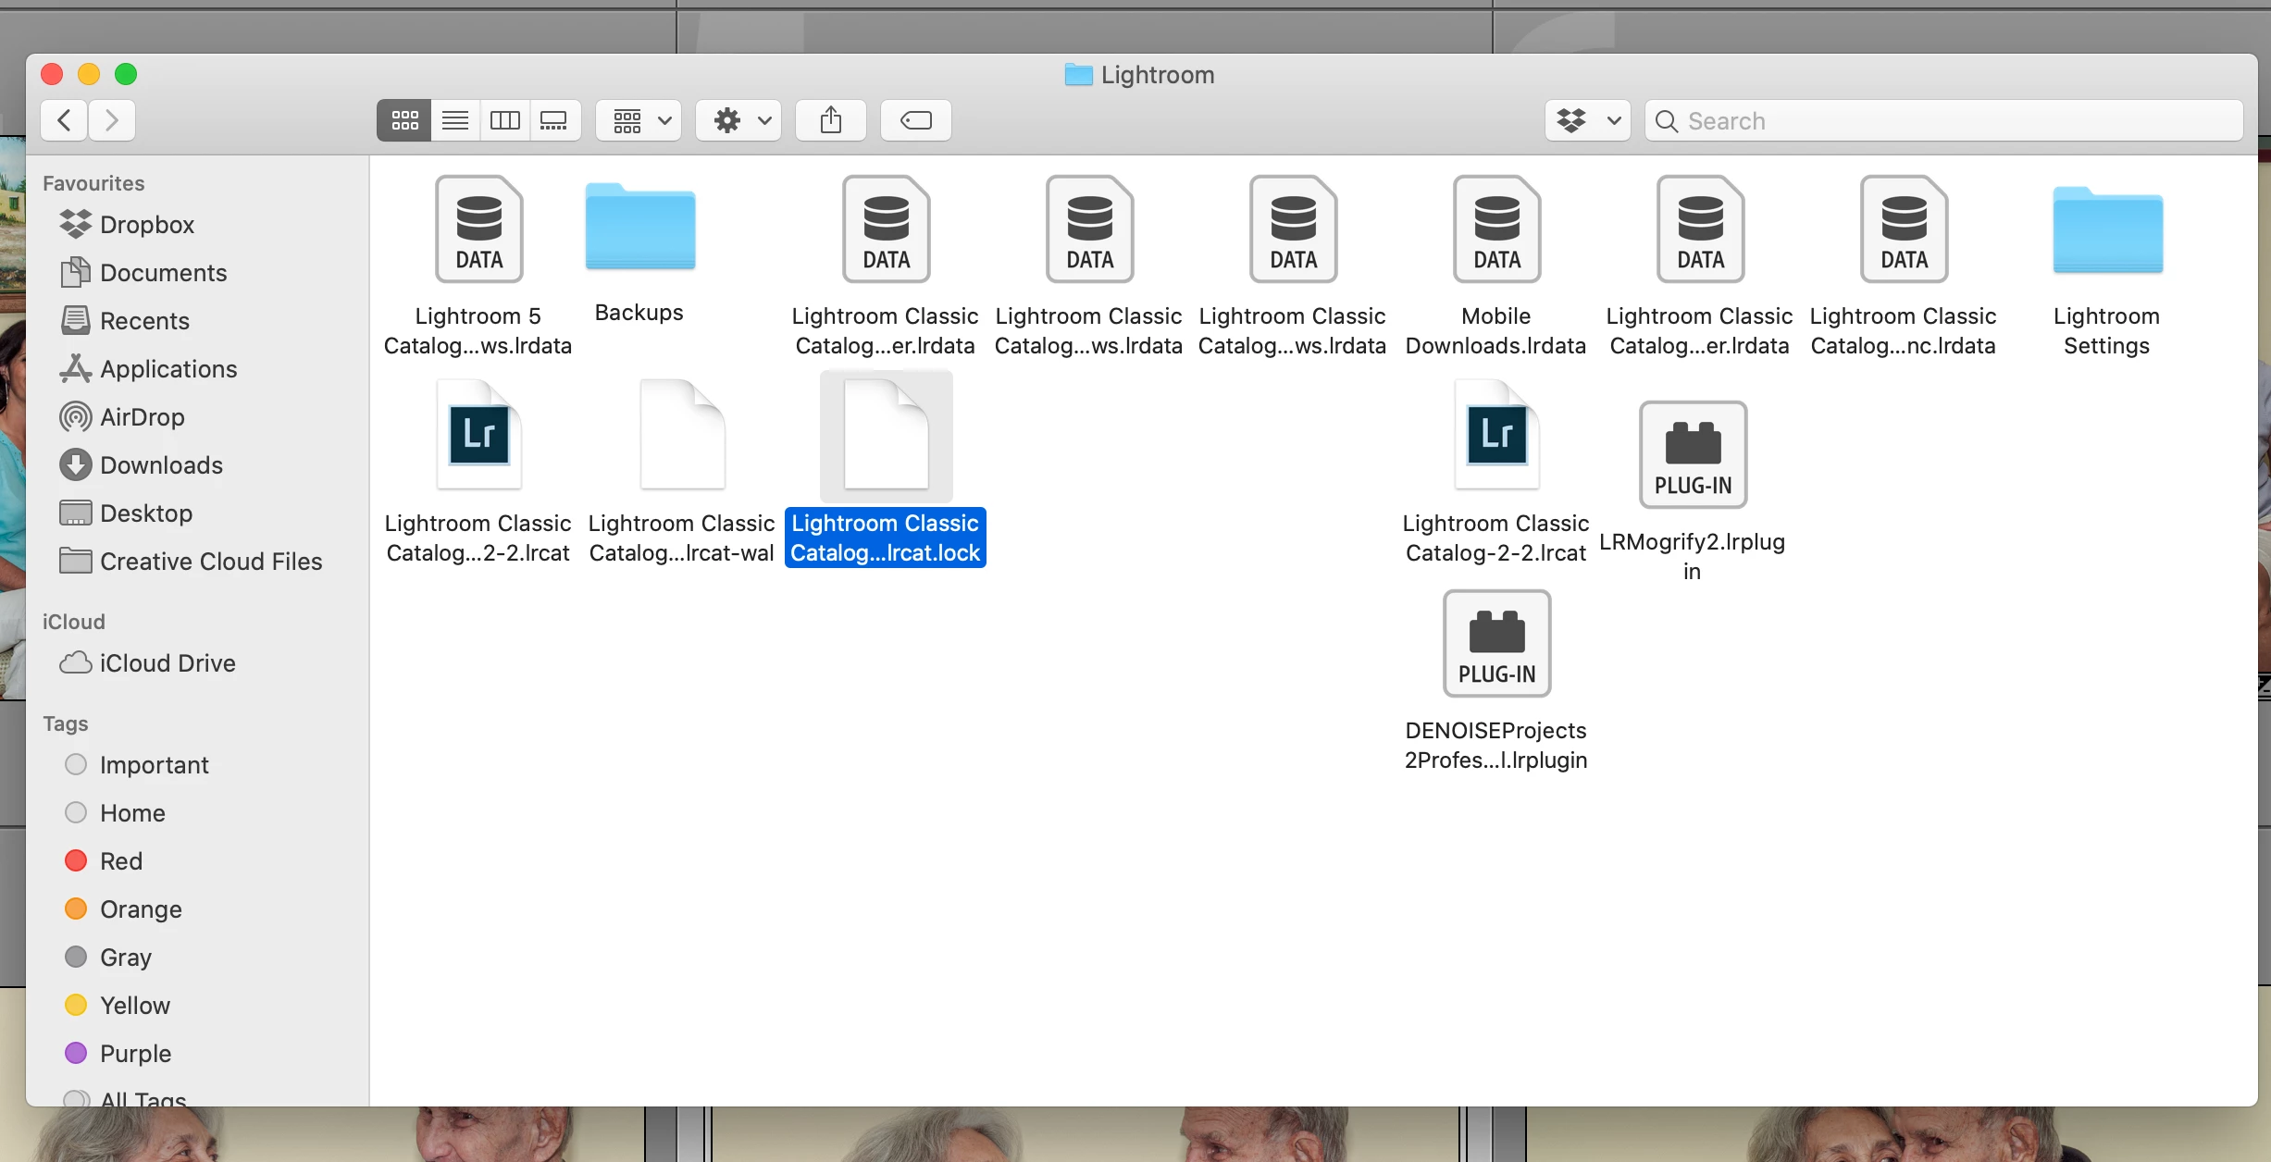Screen dimensions: 2271x1162
Task: Switch to gallery view mode
Action: coord(554,120)
